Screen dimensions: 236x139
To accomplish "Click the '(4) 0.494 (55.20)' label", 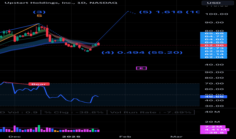I will click(142, 53).
